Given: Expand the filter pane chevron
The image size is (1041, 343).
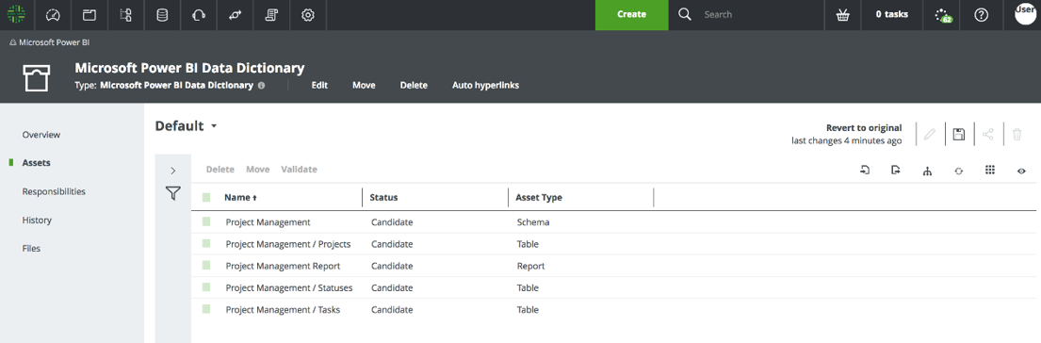Looking at the screenshot, I should coord(172,171).
